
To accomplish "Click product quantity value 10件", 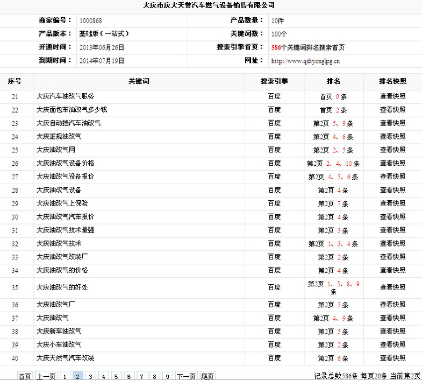I will click(x=278, y=21).
